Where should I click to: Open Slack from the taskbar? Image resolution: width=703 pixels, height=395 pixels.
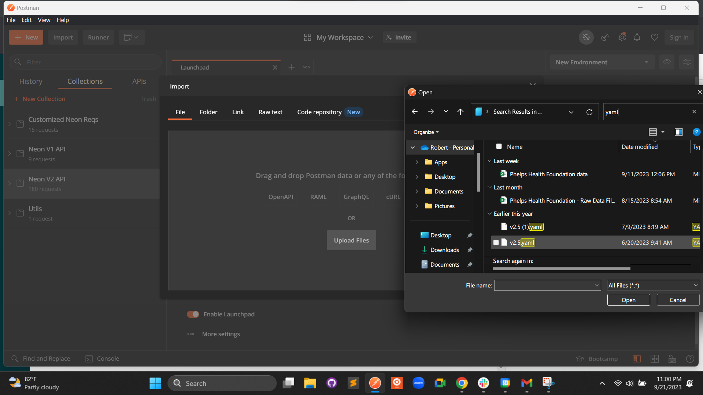coord(484,383)
